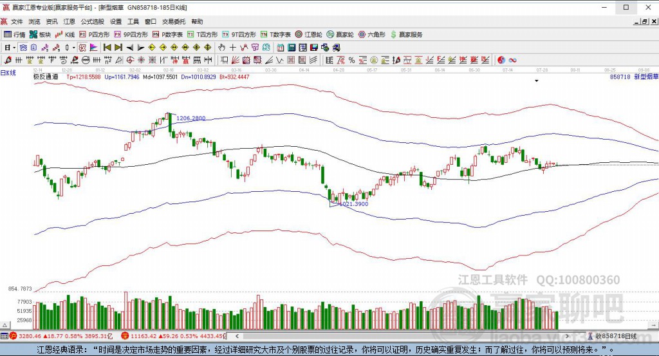659x356 pixels.
Task: Open the 浏览 menu
Action: pos(35,21)
